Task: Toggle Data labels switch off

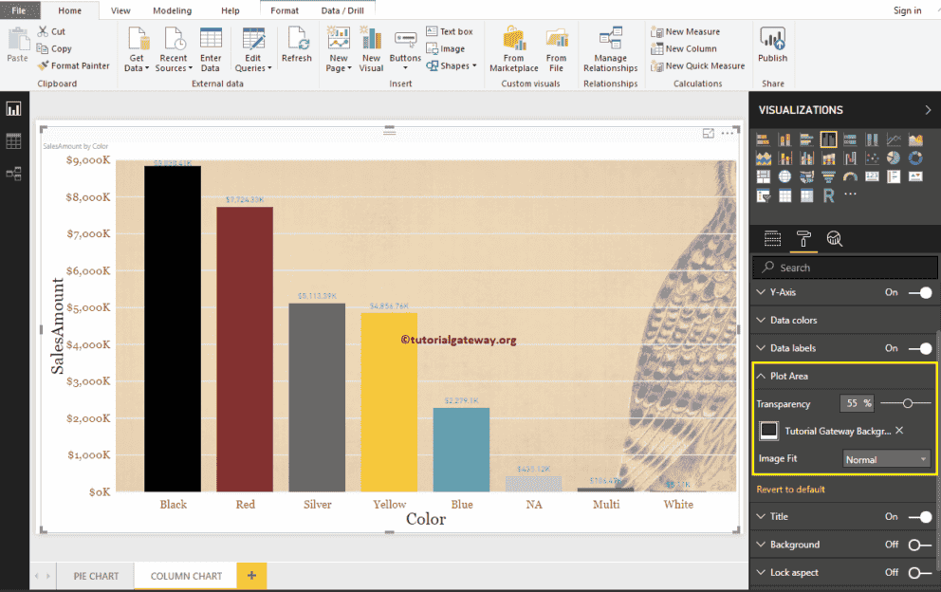Action: (x=919, y=348)
